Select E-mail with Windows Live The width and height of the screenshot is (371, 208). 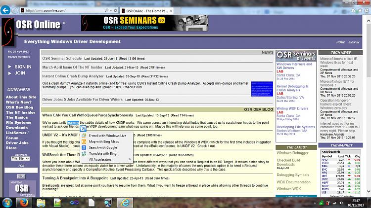107,136
